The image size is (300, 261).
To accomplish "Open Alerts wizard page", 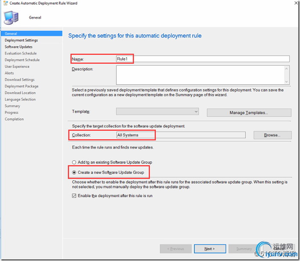I will (9, 73).
